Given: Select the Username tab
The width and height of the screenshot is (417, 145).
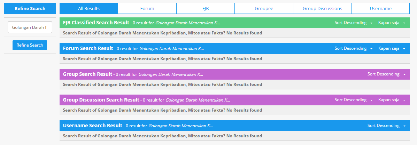Looking at the screenshot, I should [380, 8].
